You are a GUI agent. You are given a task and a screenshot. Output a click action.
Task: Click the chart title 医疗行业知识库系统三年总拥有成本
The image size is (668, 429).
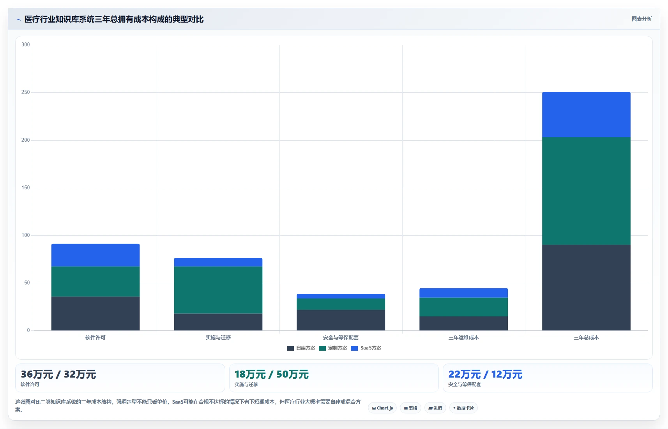tap(114, 19)
